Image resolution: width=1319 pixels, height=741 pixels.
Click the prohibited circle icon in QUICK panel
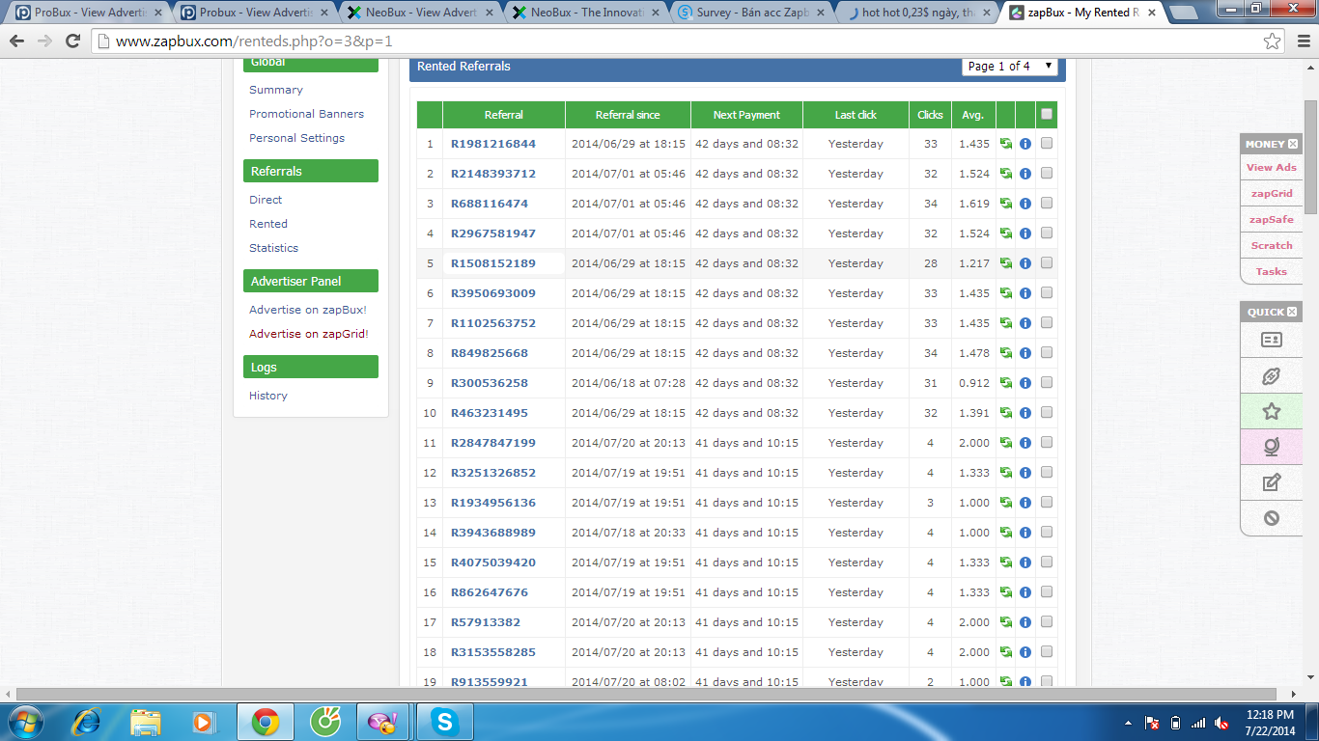coord(1272,518)
